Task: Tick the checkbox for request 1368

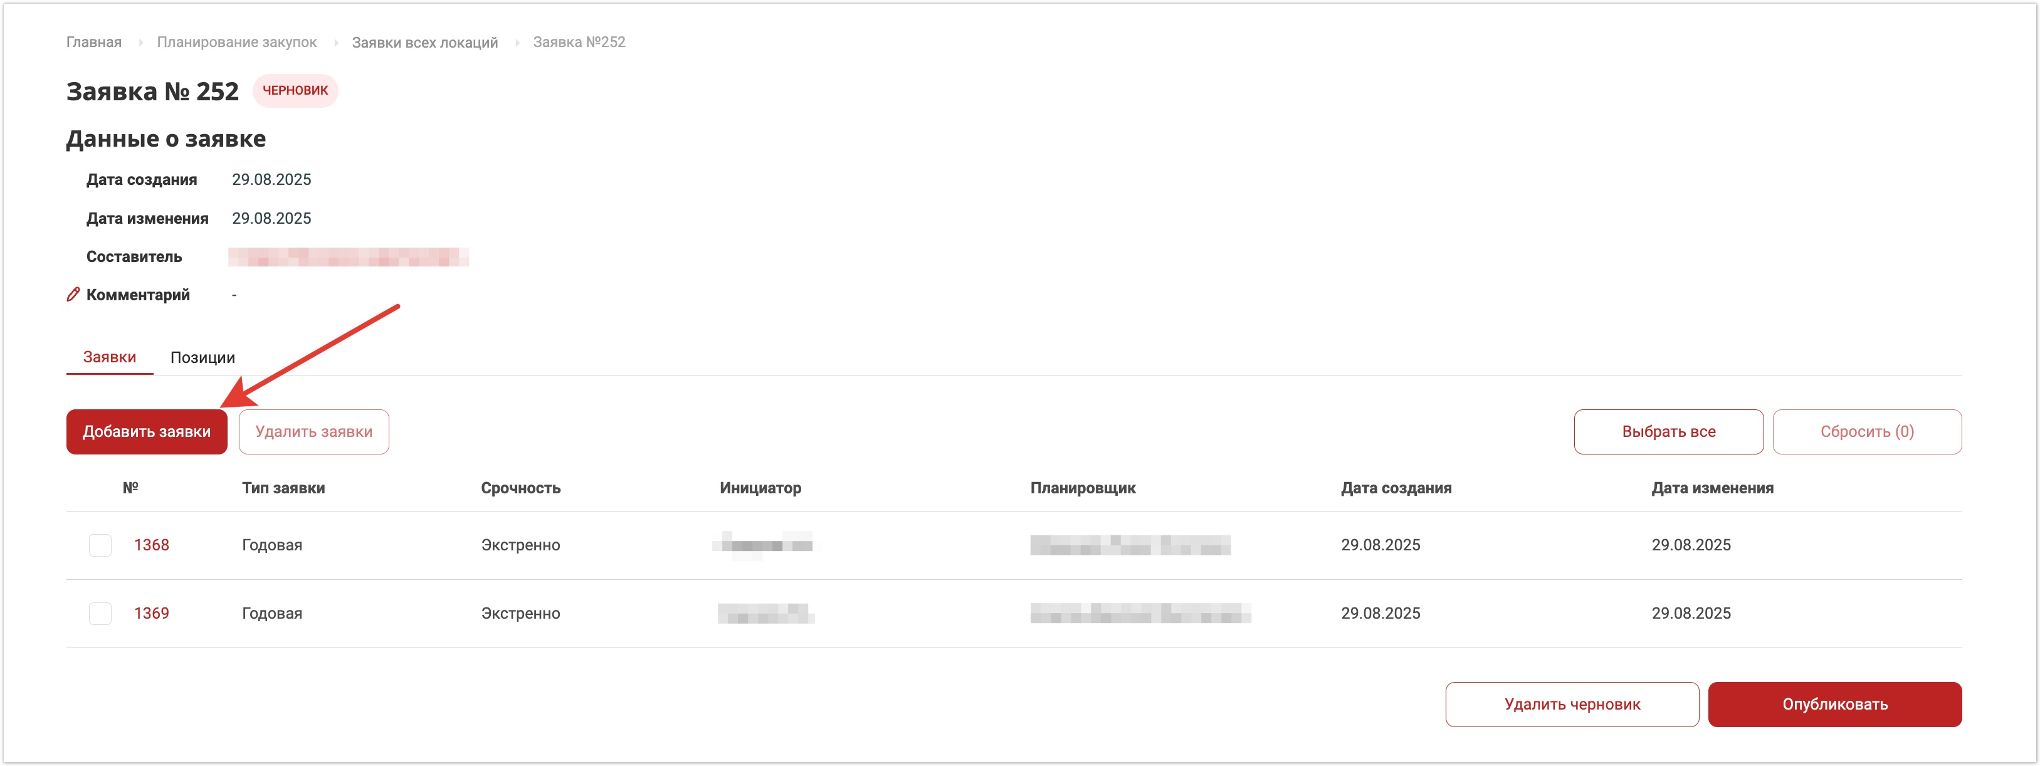Action: [100, 545]
